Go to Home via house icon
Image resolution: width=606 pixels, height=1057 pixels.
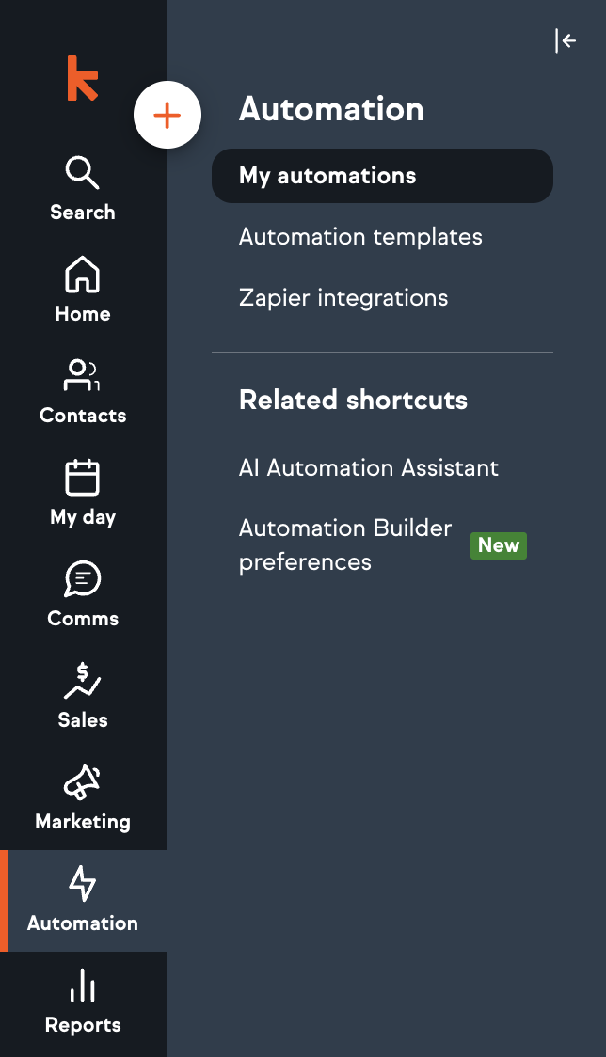[83, 275]
